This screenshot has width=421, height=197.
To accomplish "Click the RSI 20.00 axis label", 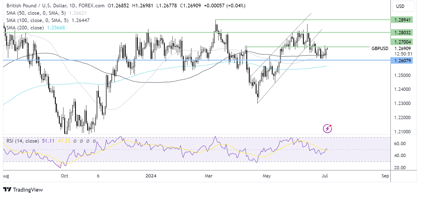I will (399, 168).
